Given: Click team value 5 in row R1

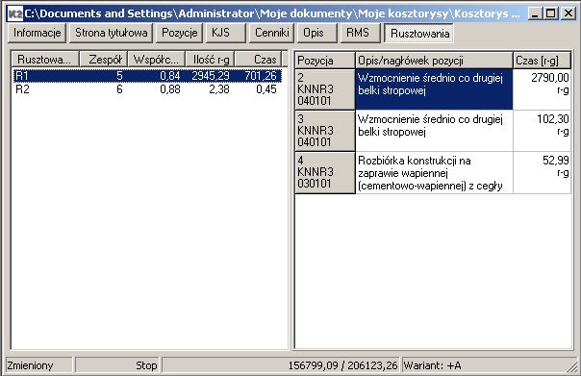Looking at the screenshot, I should click(119, 76).
